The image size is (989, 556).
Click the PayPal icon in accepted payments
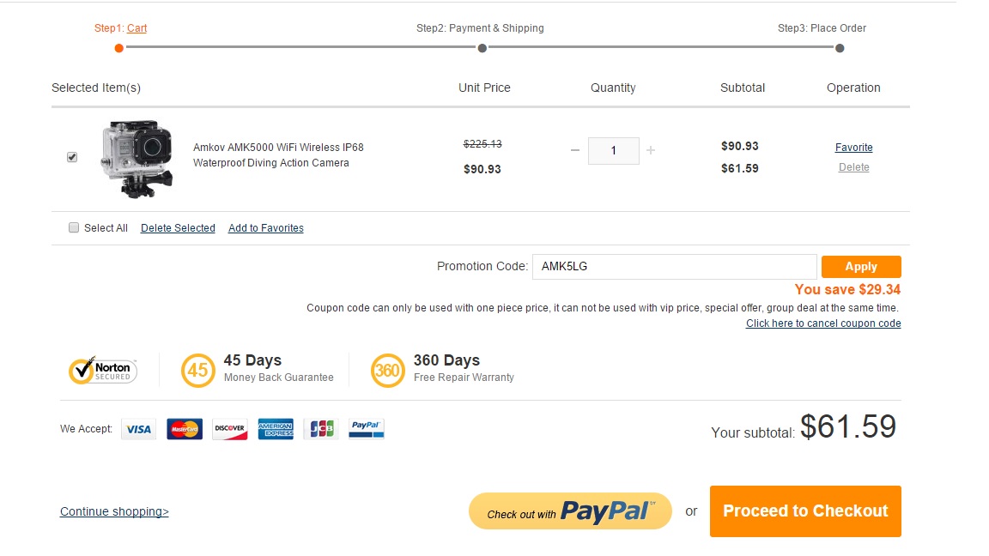367,429
